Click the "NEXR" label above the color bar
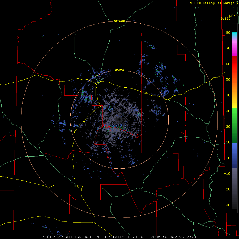239x239 pixels. point(233,16)
